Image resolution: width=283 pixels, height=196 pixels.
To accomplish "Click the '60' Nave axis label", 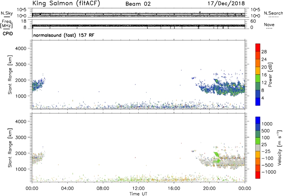I will point(253,21).
